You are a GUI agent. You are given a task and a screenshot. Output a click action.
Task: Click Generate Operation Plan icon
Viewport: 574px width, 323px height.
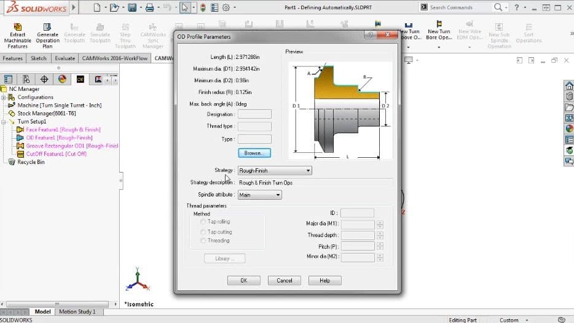point(47,26)
